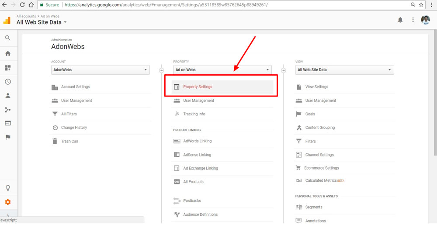
Task: Click the Google Analytics logo
Action: [x=7, y=21]
